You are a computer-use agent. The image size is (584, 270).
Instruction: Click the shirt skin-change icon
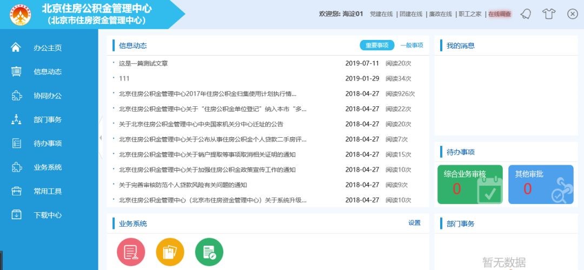click(x=549, y=14)
